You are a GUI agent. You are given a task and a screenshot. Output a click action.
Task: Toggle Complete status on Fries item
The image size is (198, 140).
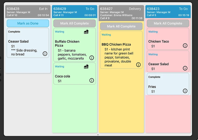(x=154, y=77)
